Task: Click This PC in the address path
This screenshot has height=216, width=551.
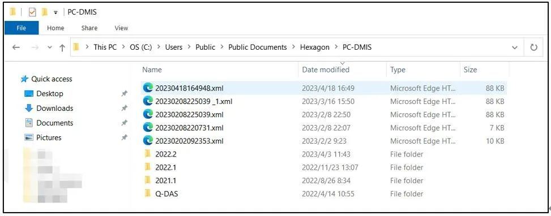Action: [x=105, y=47]
